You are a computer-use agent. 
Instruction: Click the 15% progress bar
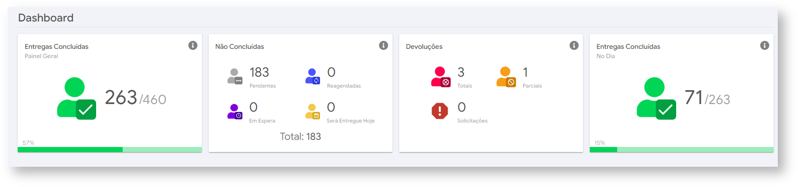681,150
